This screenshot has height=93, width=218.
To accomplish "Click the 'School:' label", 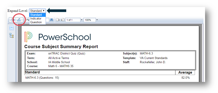I will (32, 62).
